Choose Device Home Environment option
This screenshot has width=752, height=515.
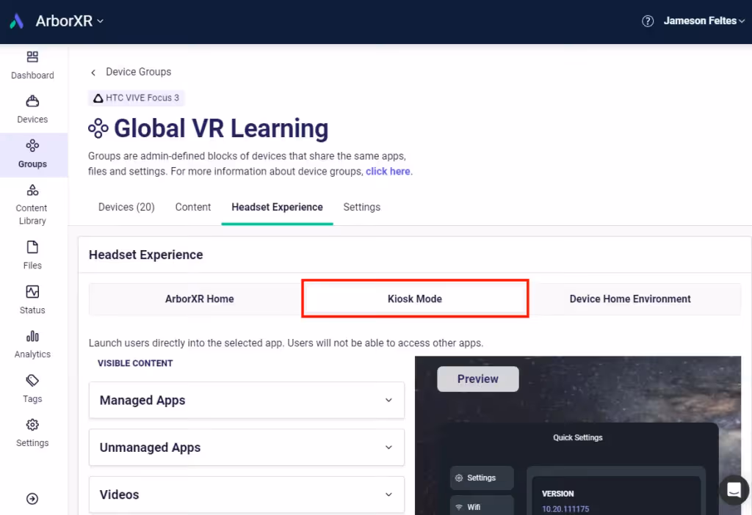coord(630,299)
